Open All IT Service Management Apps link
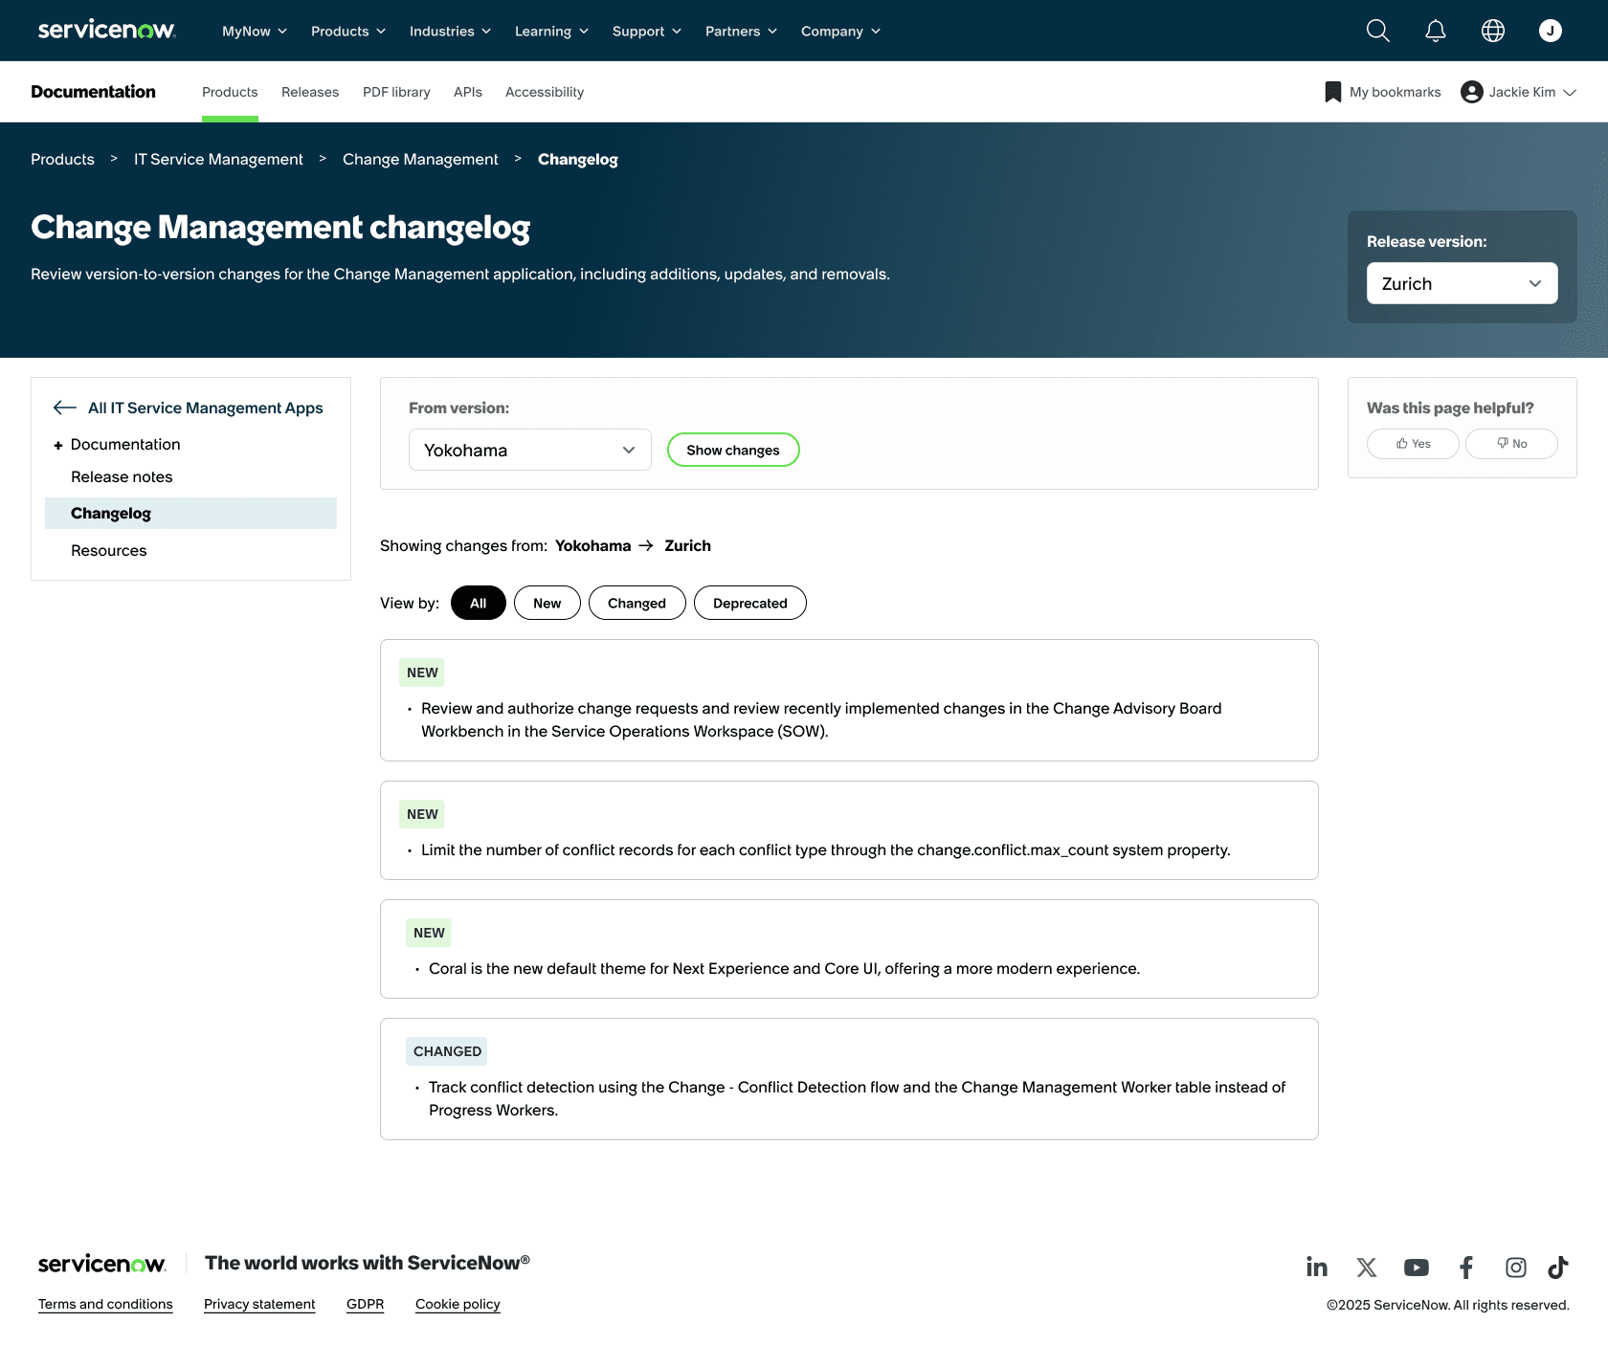 click(x=206, y=408)
